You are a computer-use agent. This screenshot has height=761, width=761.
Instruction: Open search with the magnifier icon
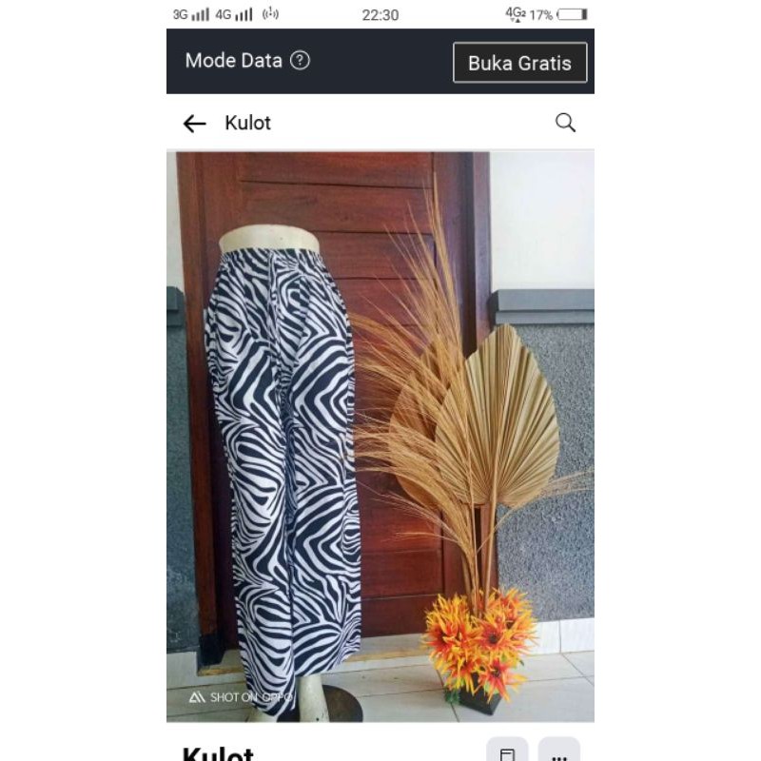coord(565,123)
